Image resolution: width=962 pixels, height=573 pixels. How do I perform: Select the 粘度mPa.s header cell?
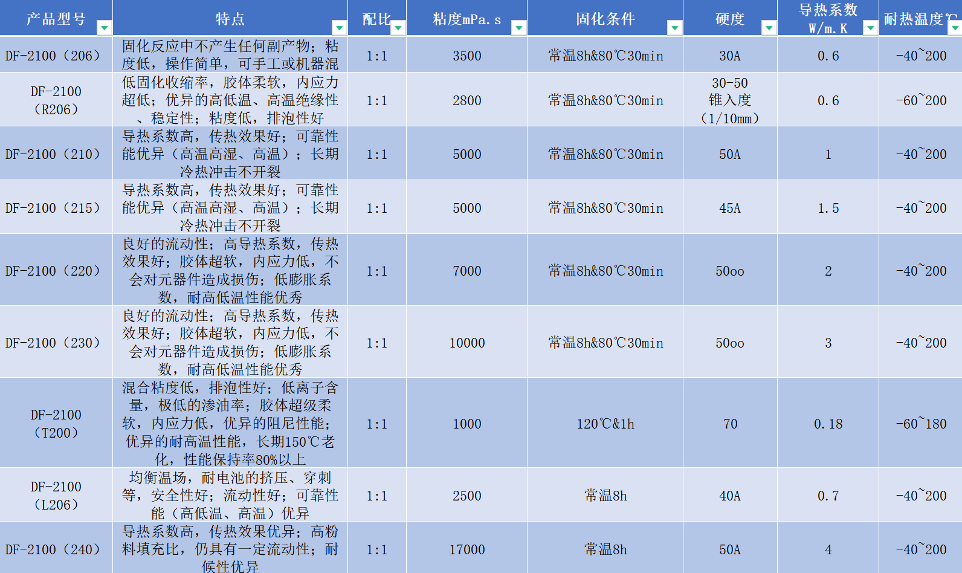pyautogui.click(x=467, y=18)
